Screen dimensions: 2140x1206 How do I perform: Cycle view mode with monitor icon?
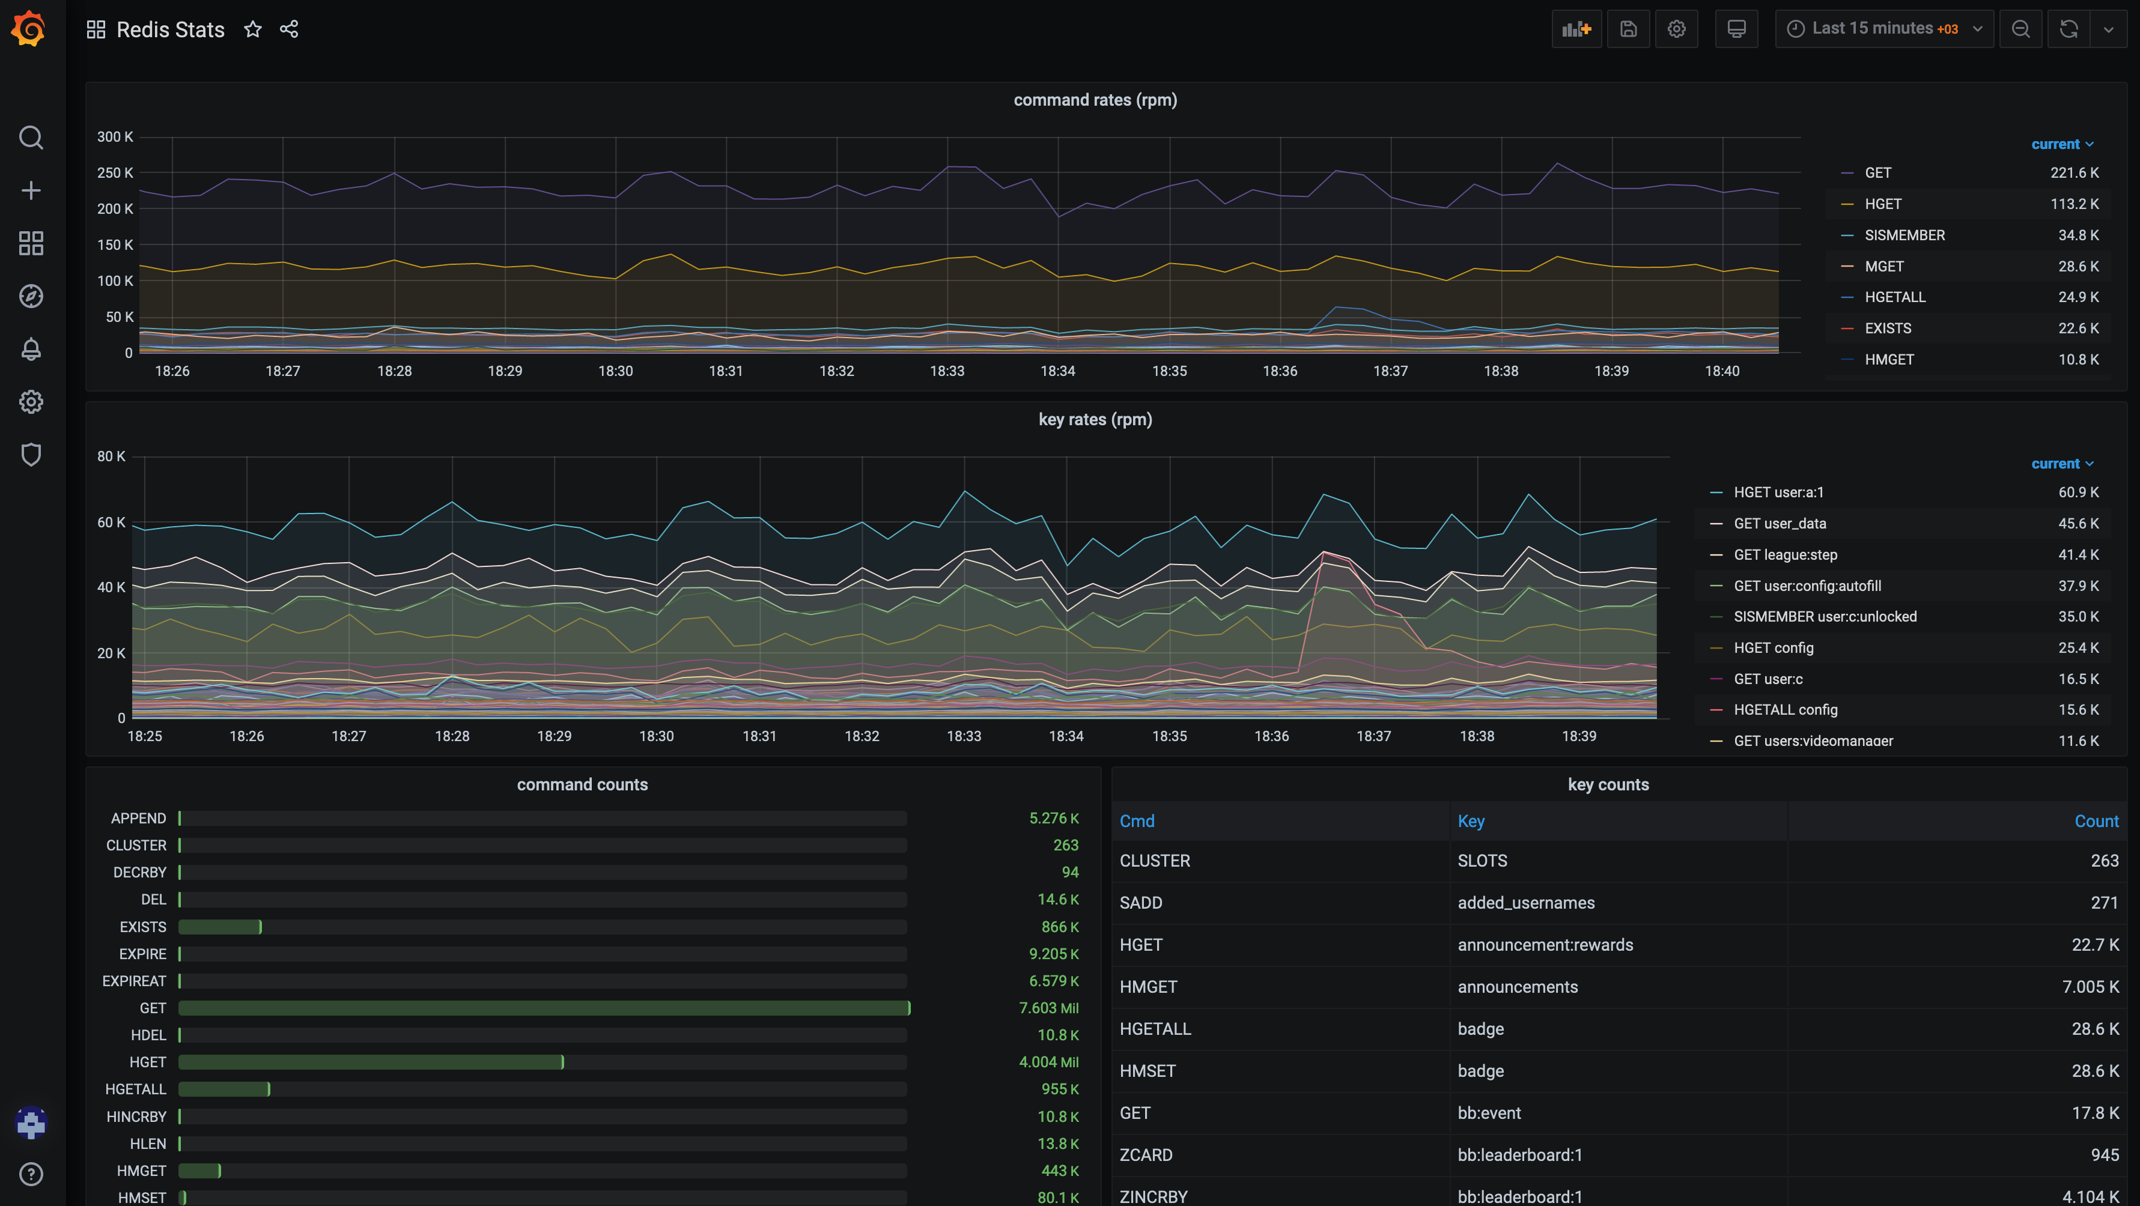point(1736,29)
